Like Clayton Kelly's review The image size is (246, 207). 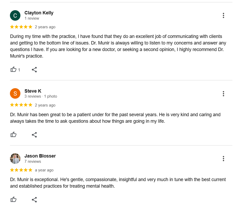tap(14, 70)
